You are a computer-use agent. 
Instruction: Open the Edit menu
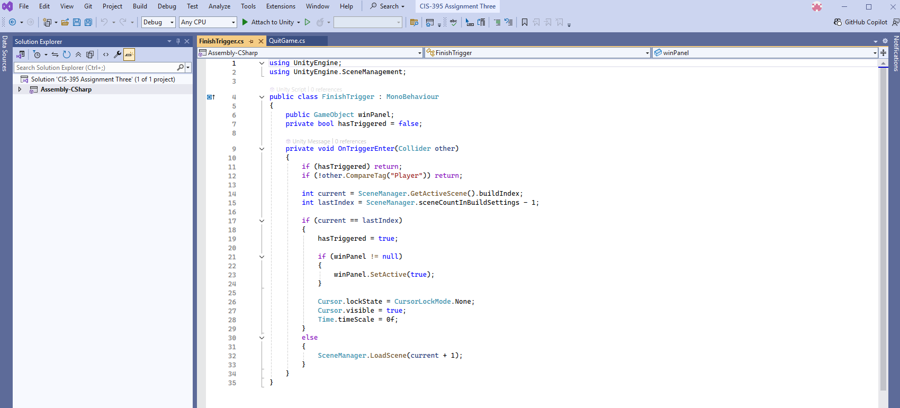tap(44, 6)
